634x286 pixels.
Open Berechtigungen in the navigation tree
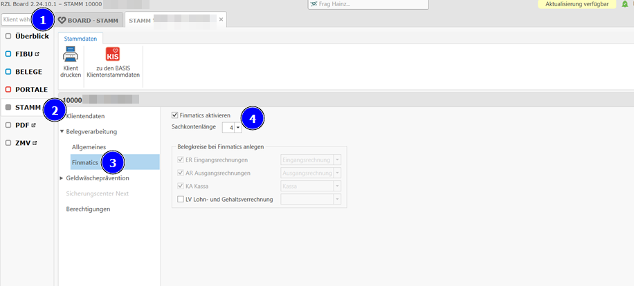tap(88, 209)
